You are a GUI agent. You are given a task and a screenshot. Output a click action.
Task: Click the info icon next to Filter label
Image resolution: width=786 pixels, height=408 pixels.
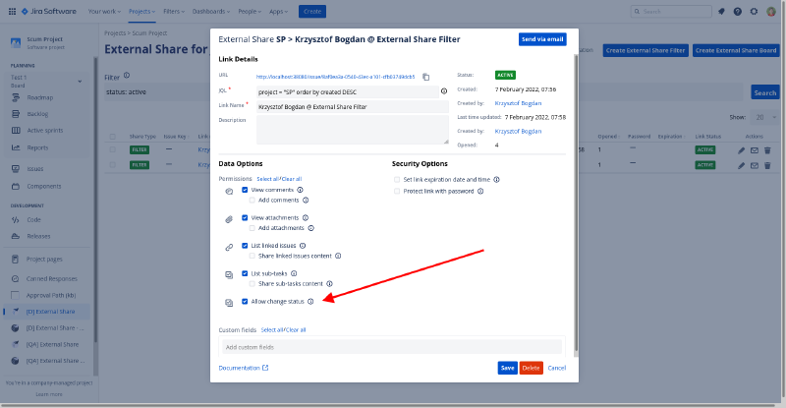(x=127, y=76)
